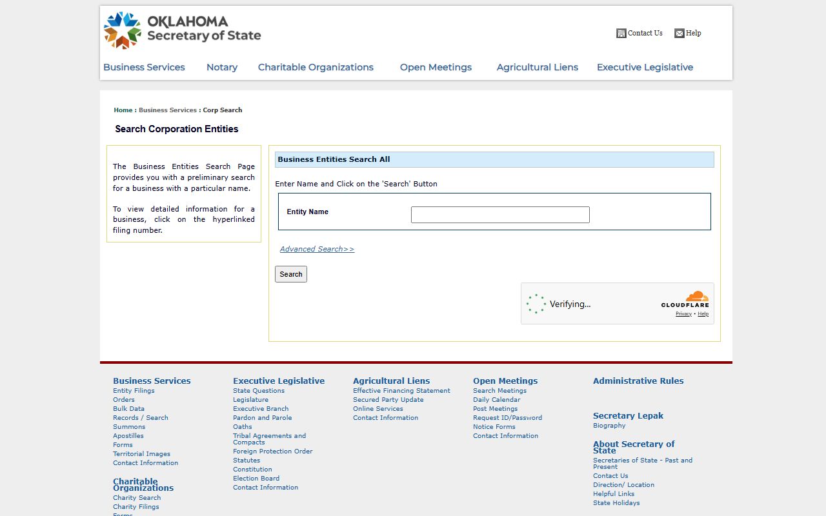The image size is (826, 516).
Task: Click the Oklahoma Secretary of State logo
Action: tap(183, 30)
